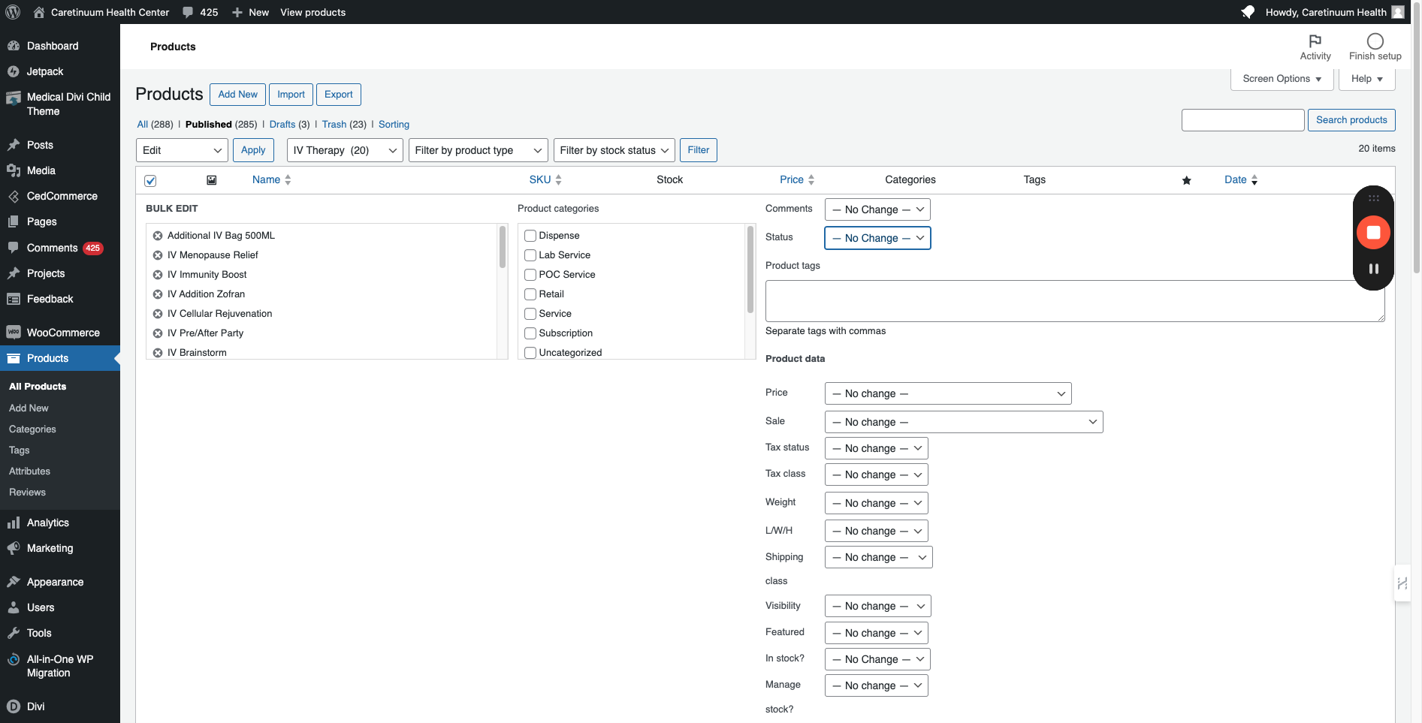Show Trash (23) products
The width and height of the screenshot is (1422, 723).
344,125
